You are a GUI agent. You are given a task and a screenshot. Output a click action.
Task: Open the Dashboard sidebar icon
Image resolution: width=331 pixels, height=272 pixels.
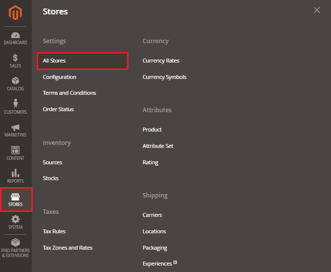(15, 36)
